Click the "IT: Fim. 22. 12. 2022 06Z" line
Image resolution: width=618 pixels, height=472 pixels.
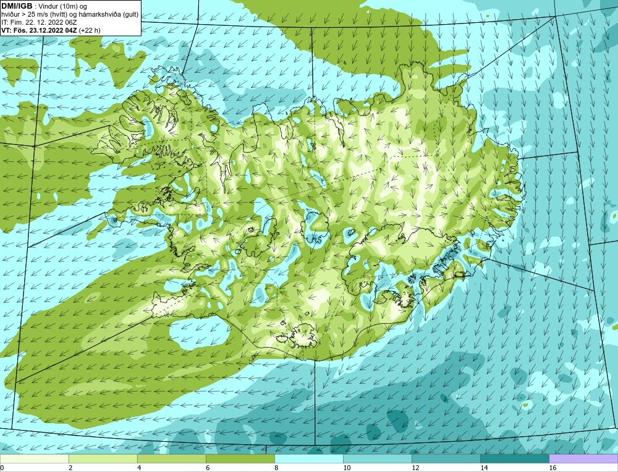[38, 22]
